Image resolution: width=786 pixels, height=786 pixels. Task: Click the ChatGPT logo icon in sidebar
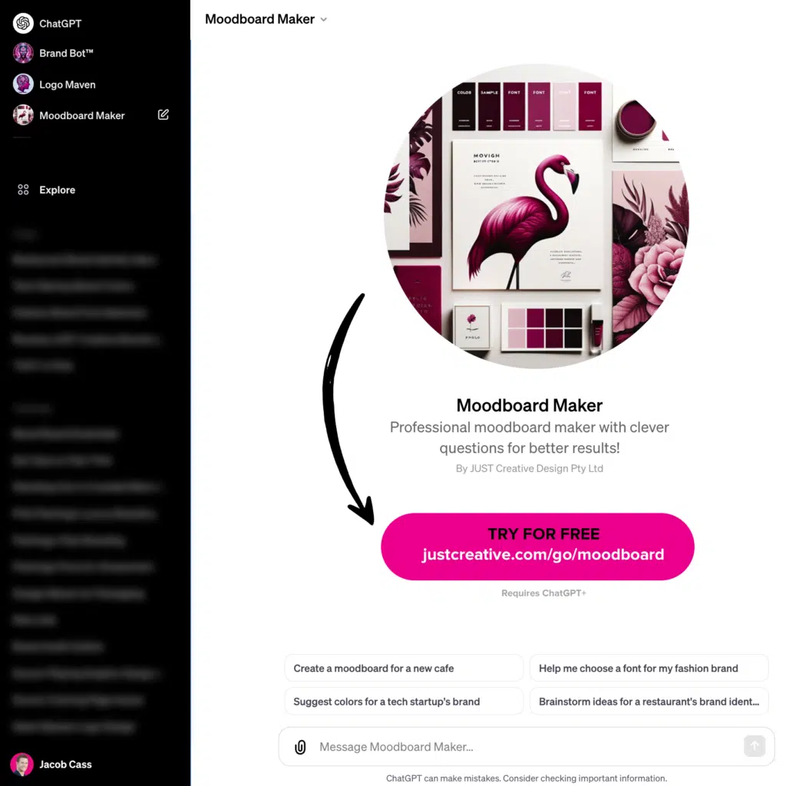pos(23,23)
